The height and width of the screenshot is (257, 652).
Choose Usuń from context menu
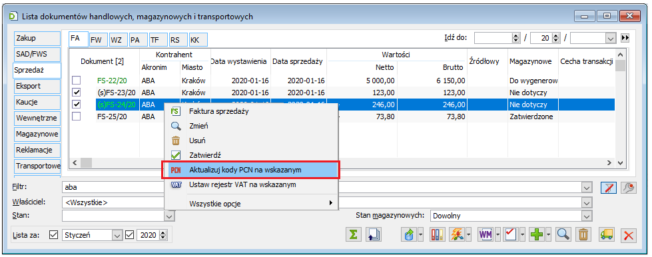point(251,140)
